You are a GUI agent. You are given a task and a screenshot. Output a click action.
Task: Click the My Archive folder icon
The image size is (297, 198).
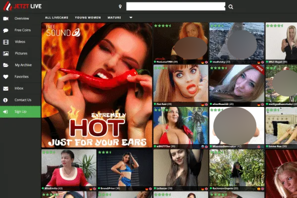(x=6, y=65)
